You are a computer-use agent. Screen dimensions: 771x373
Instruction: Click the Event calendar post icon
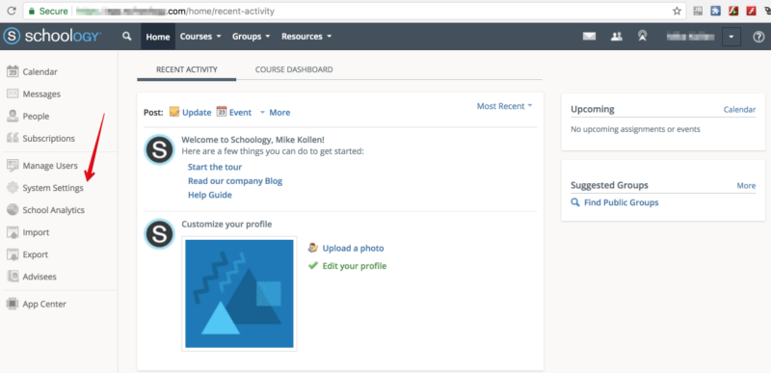pos(222,112)
